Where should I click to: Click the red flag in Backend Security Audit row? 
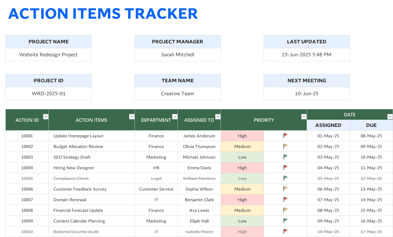click(x=285, y=231)
